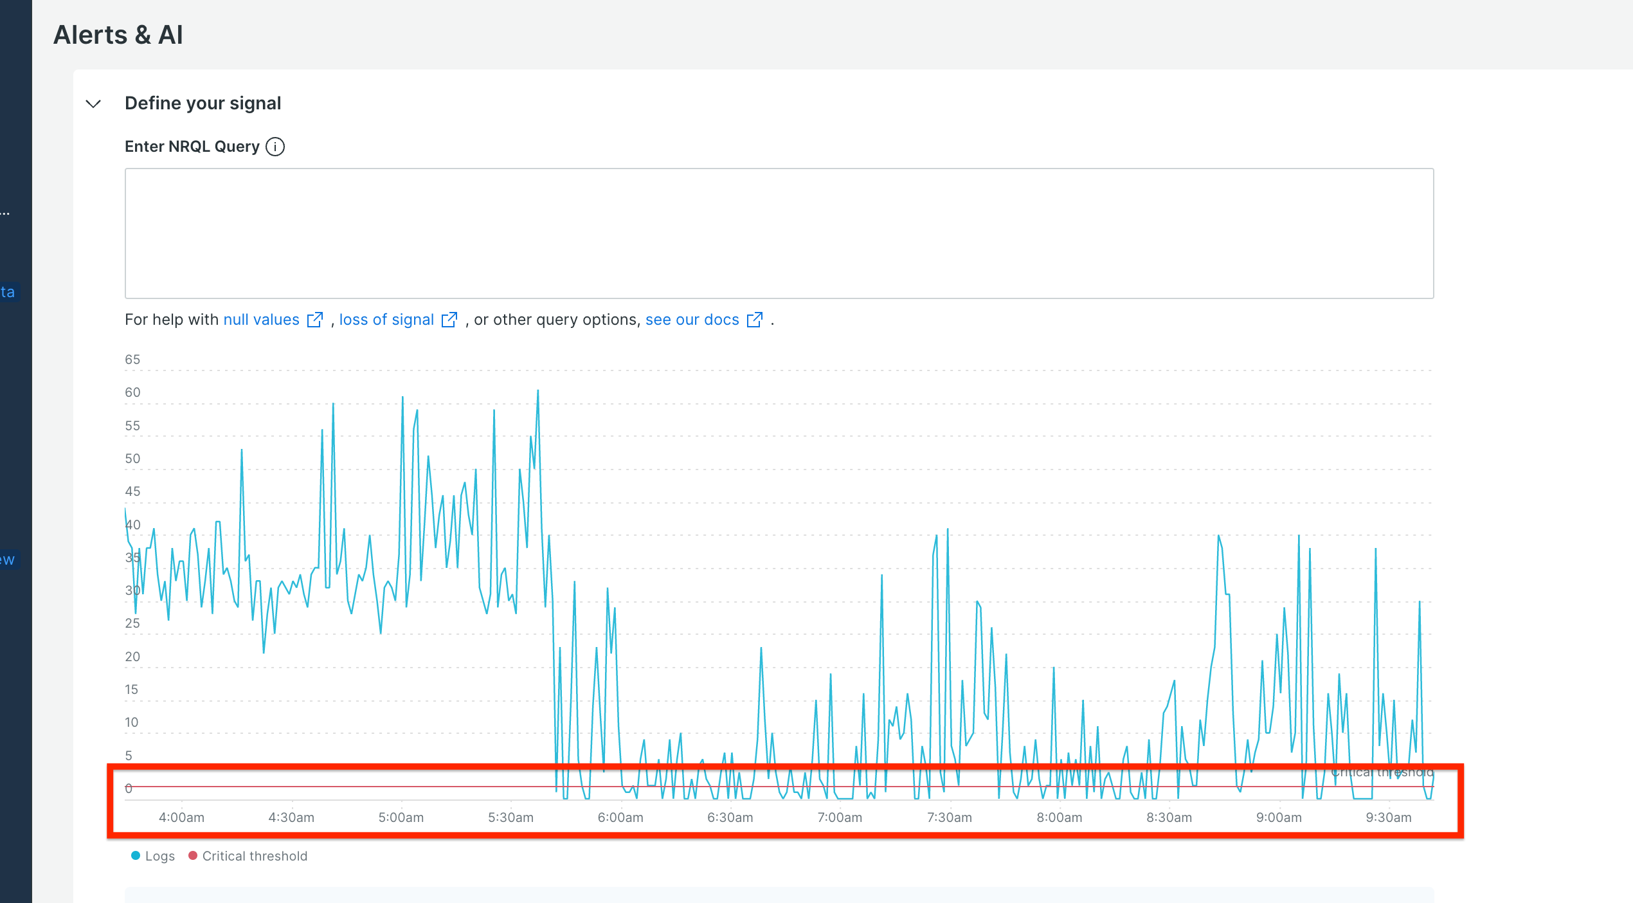Open the info tooltip beside Enter NRQL Query

pyautogui.click(x=275, y=146)
